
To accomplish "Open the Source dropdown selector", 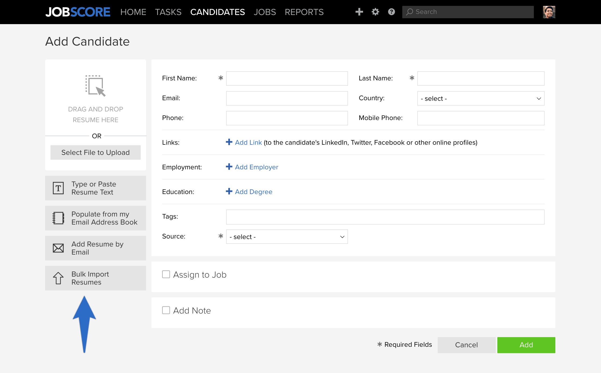I will tap(286, 237).
